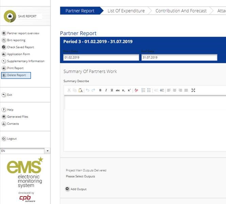Viewport: 226px width, 204px height.
Task: Open Generated Files from the sidebar
Action: [17, 117]
